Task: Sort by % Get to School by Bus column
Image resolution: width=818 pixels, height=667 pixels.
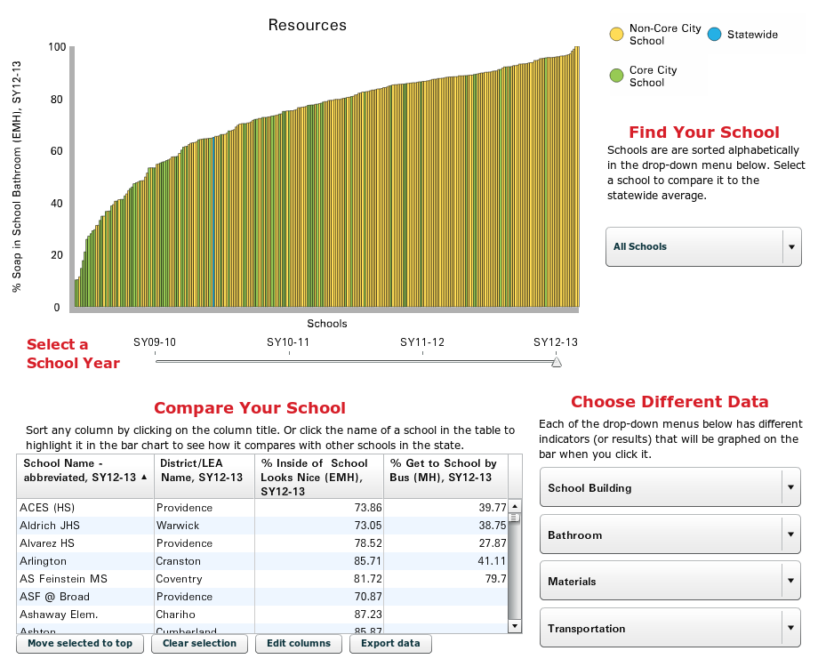Action: [445, 470]
